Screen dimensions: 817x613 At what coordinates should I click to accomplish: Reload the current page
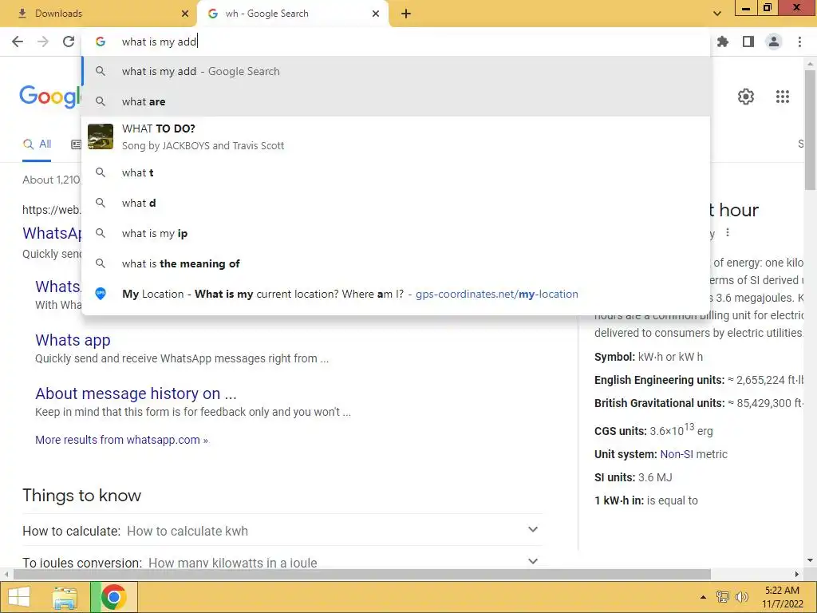69,42
